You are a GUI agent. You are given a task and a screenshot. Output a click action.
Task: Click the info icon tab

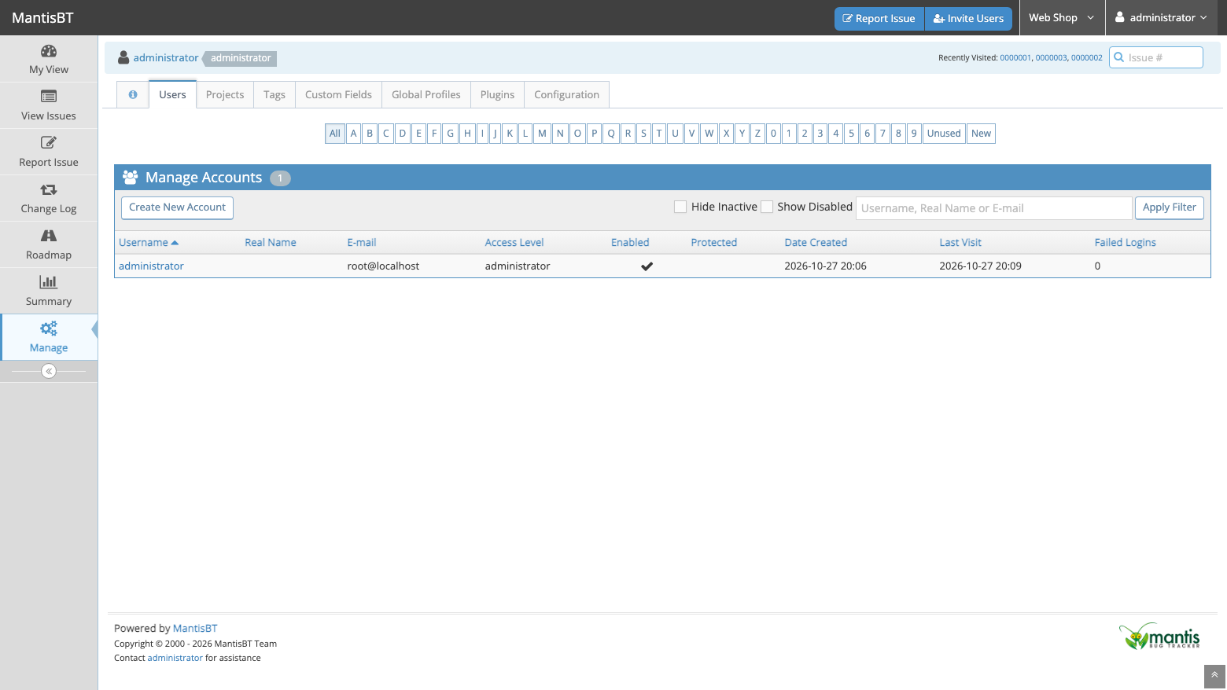click(133, 94)
